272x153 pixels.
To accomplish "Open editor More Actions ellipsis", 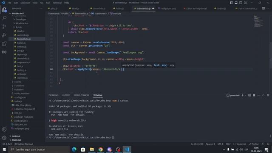I will 268,8.
